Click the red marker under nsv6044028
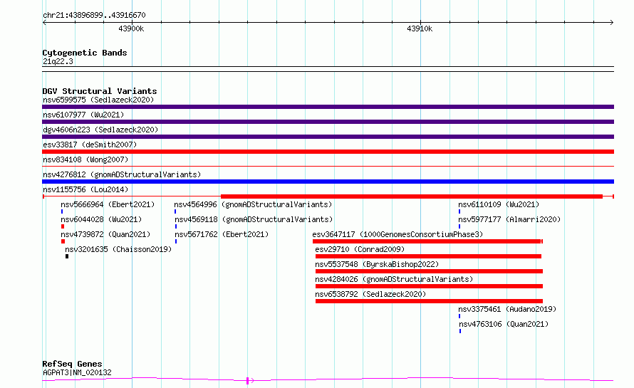634x388 pixels. (63, 226)
